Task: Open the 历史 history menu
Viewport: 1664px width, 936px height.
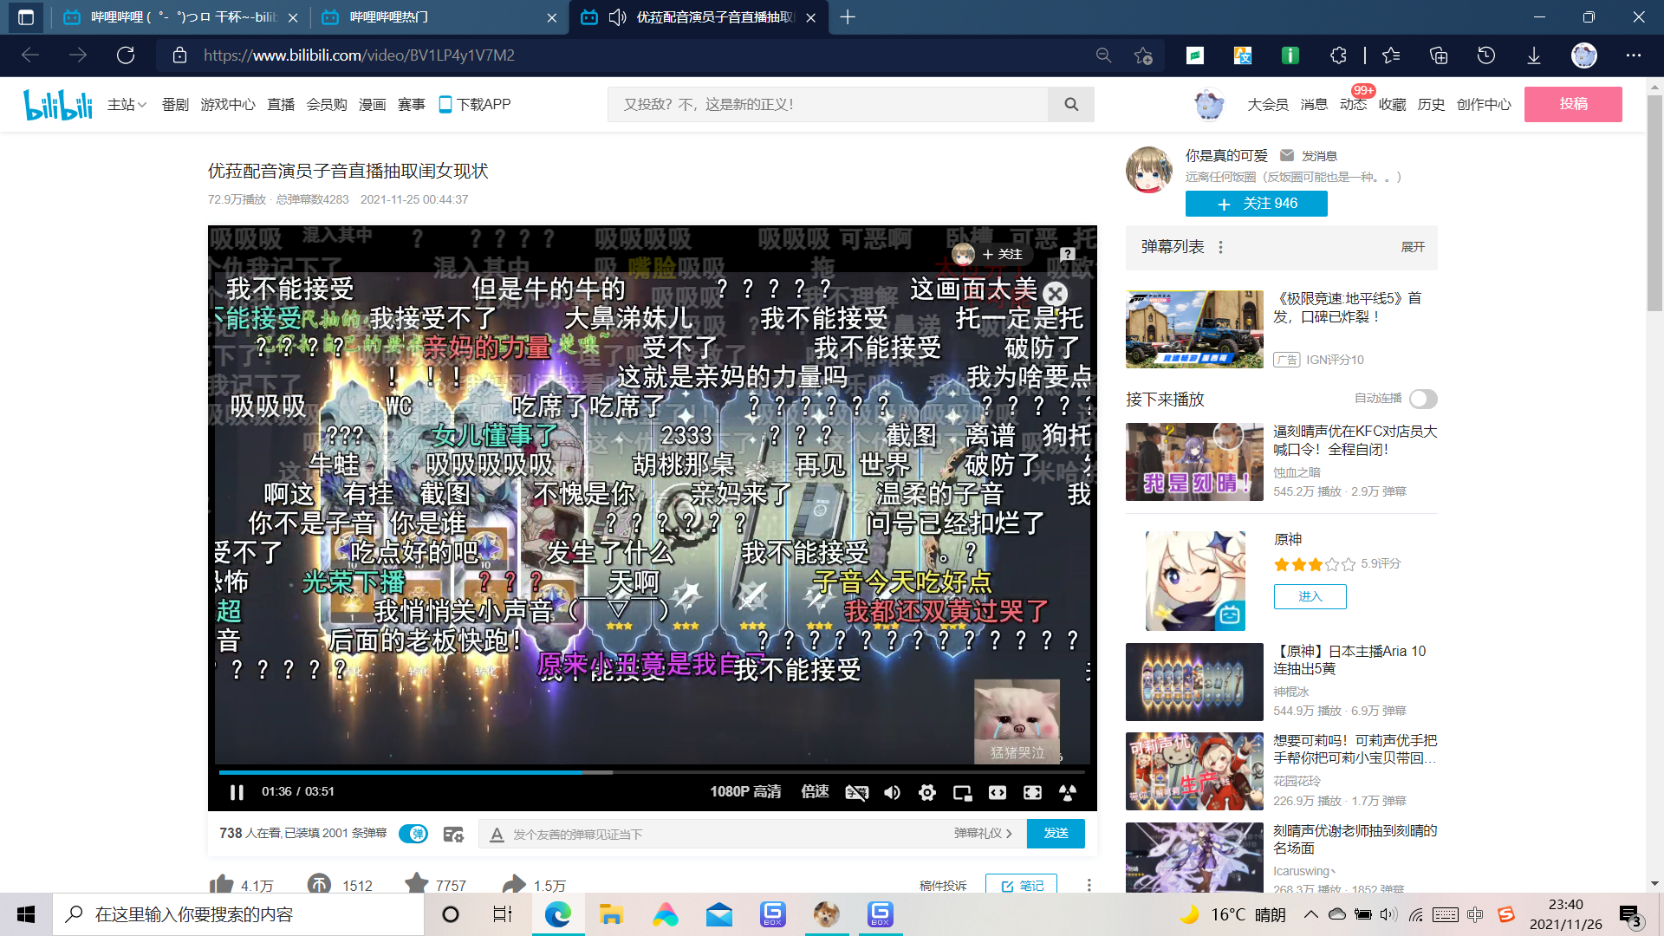Action: click(1431, 104)
